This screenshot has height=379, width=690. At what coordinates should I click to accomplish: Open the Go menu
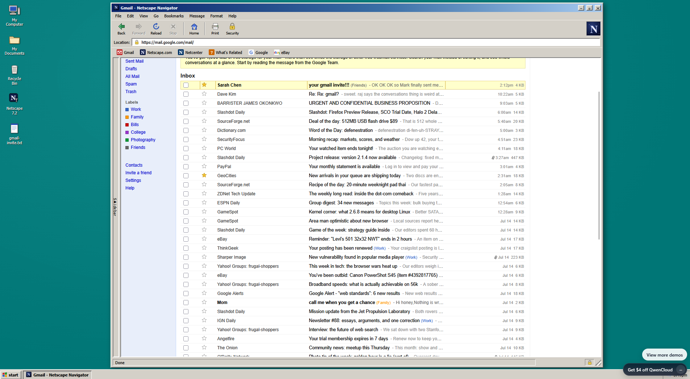[x=156, y=16]
